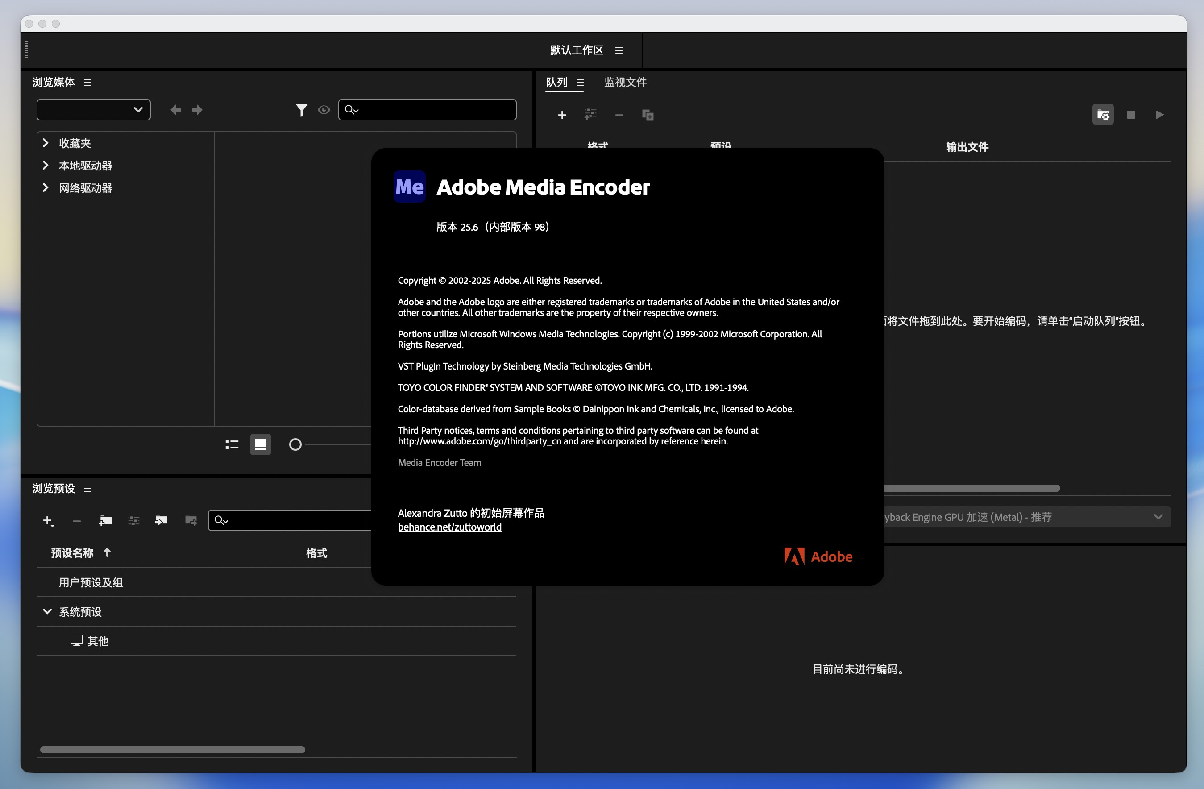Switch to the 监视文件 tab
Screen dimensions: 1204x789
point(625,82)
